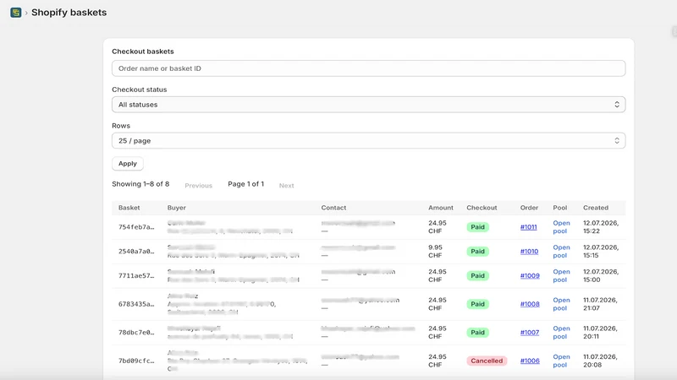Click the Paid badge for order #1009

[x=477, y=276]
